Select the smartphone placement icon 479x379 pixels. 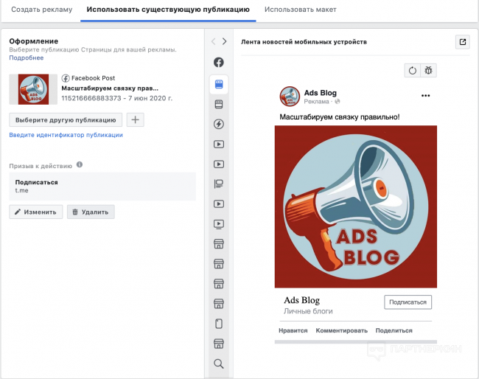[219, 323]
